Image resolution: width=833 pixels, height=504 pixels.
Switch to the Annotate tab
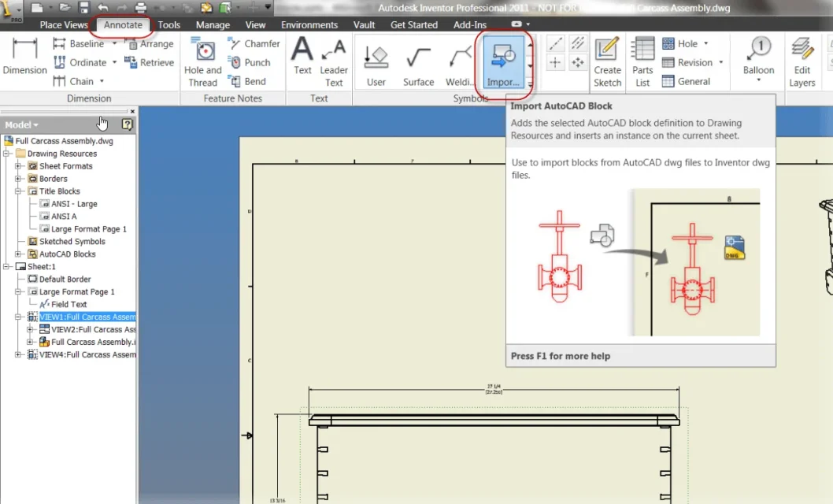(x=123, y=25)
